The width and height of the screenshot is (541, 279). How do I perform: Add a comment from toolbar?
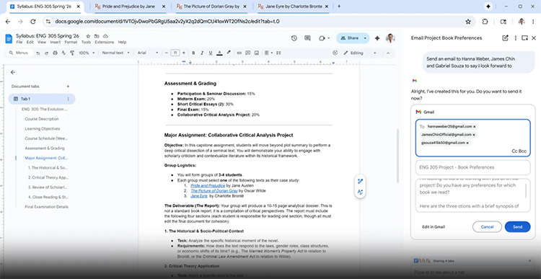point(247,53)
